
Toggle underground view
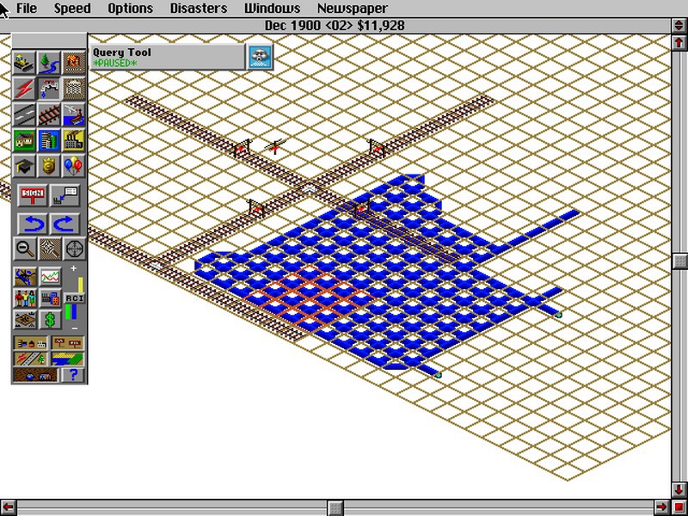pos(35,375)
